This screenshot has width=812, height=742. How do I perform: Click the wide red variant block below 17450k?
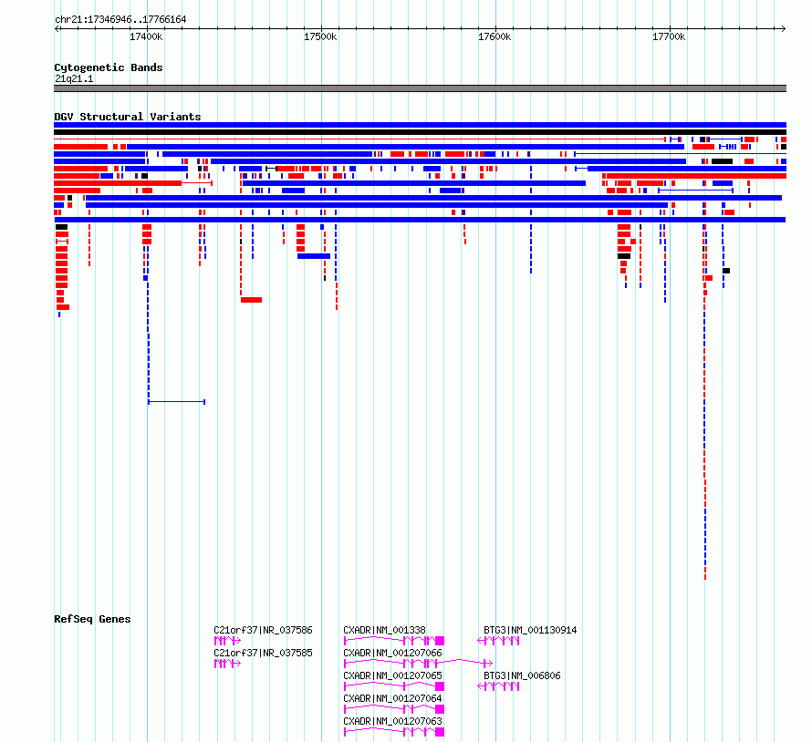point(251,300)
